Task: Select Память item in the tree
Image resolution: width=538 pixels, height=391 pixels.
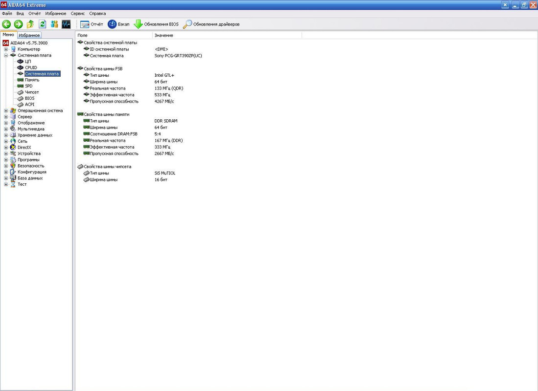Action: (x=32, y=80)
